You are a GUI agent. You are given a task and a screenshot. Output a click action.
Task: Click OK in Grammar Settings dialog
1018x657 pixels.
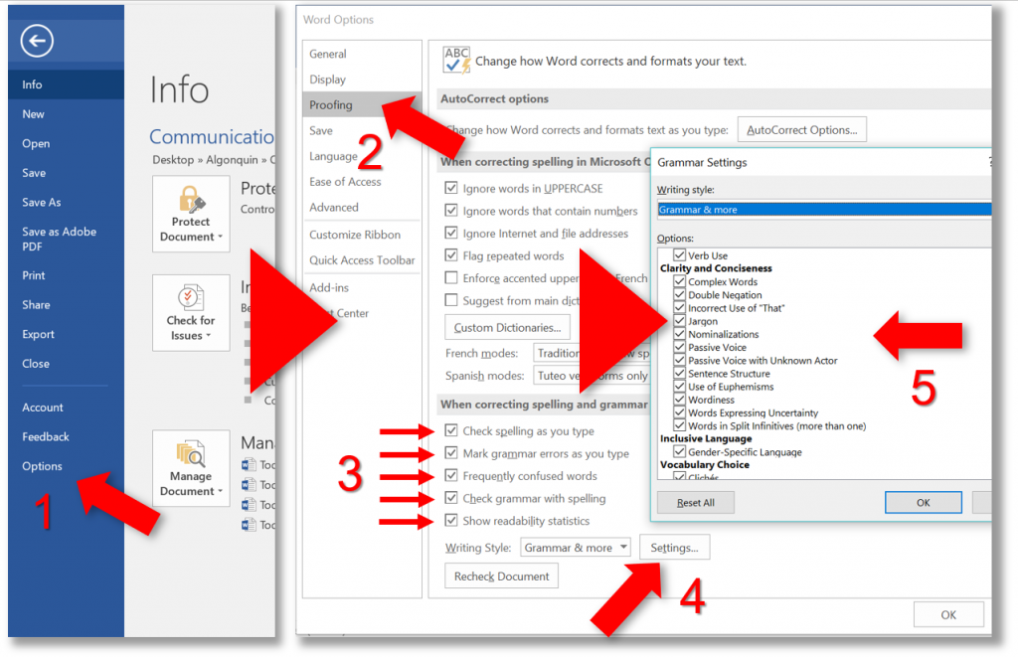924,503
